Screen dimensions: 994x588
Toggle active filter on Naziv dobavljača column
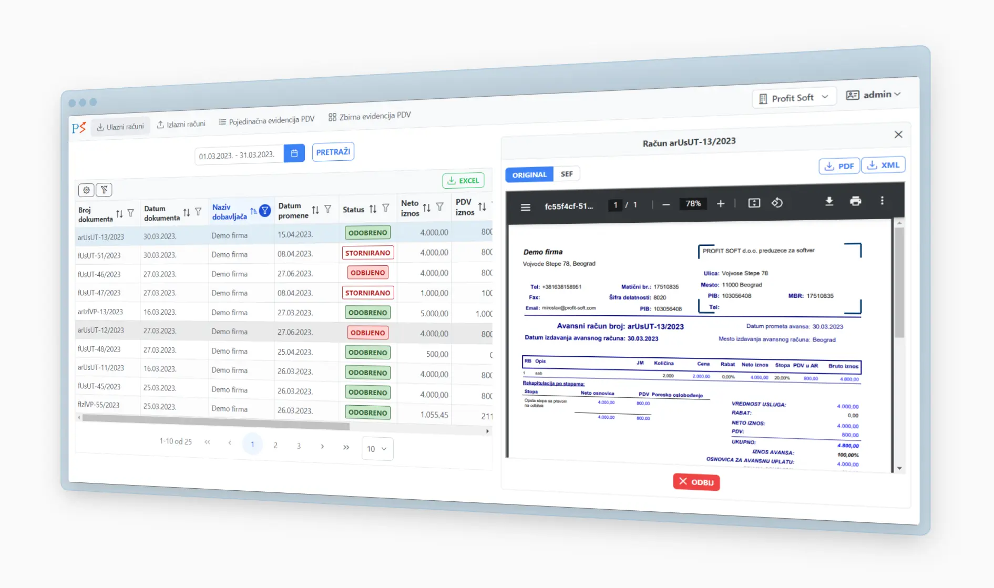tap(265, 211)
